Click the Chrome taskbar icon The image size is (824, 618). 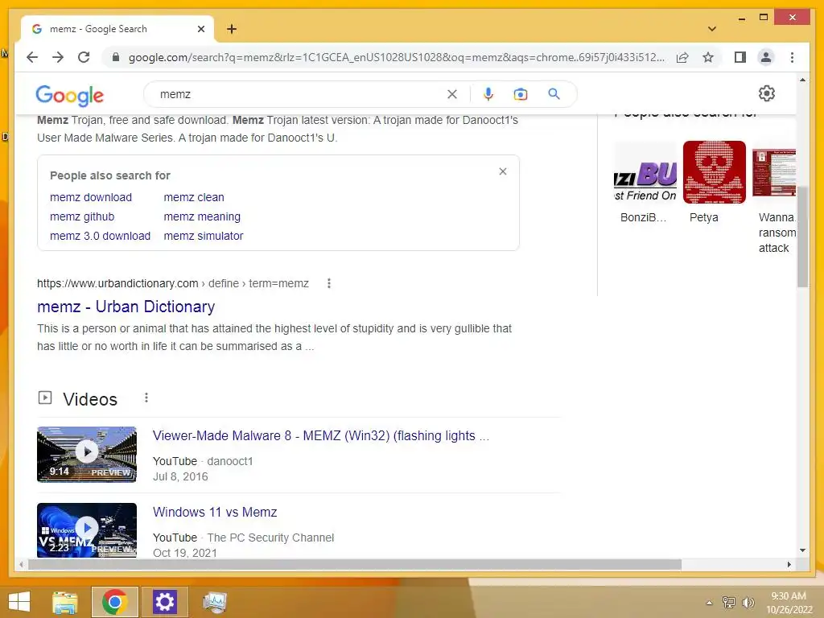point(114,602)
